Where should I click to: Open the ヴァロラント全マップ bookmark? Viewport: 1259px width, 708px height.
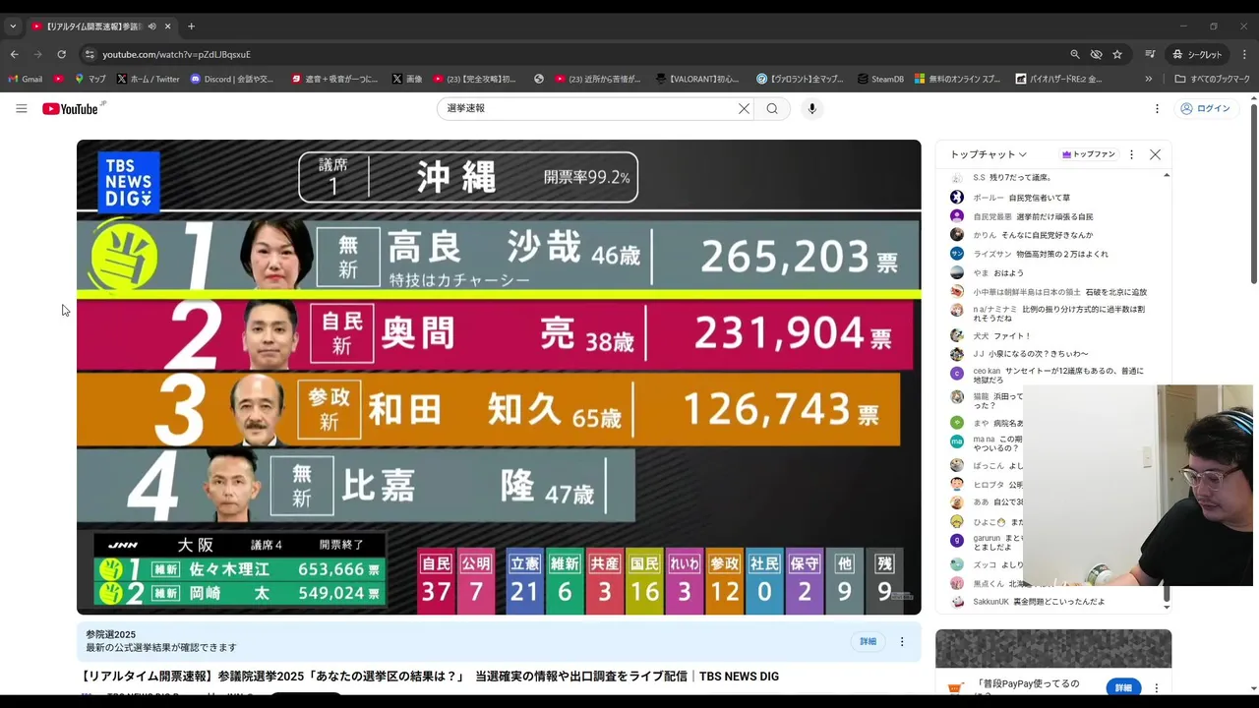point(801,79)
